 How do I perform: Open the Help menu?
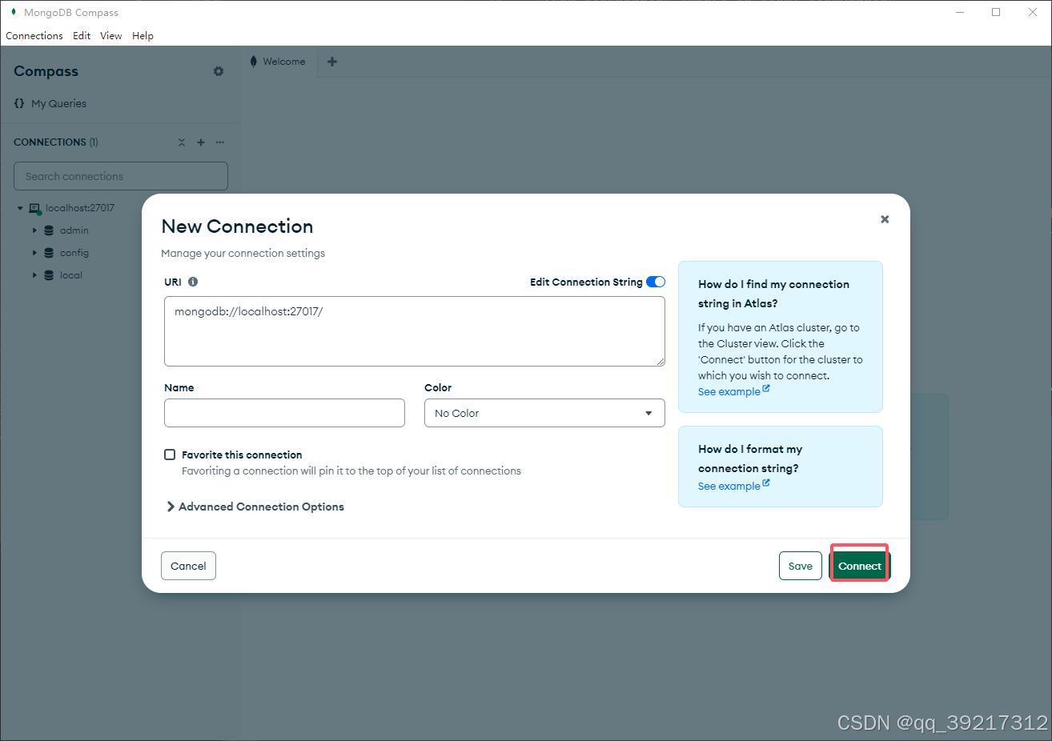[x=143, y=36]
